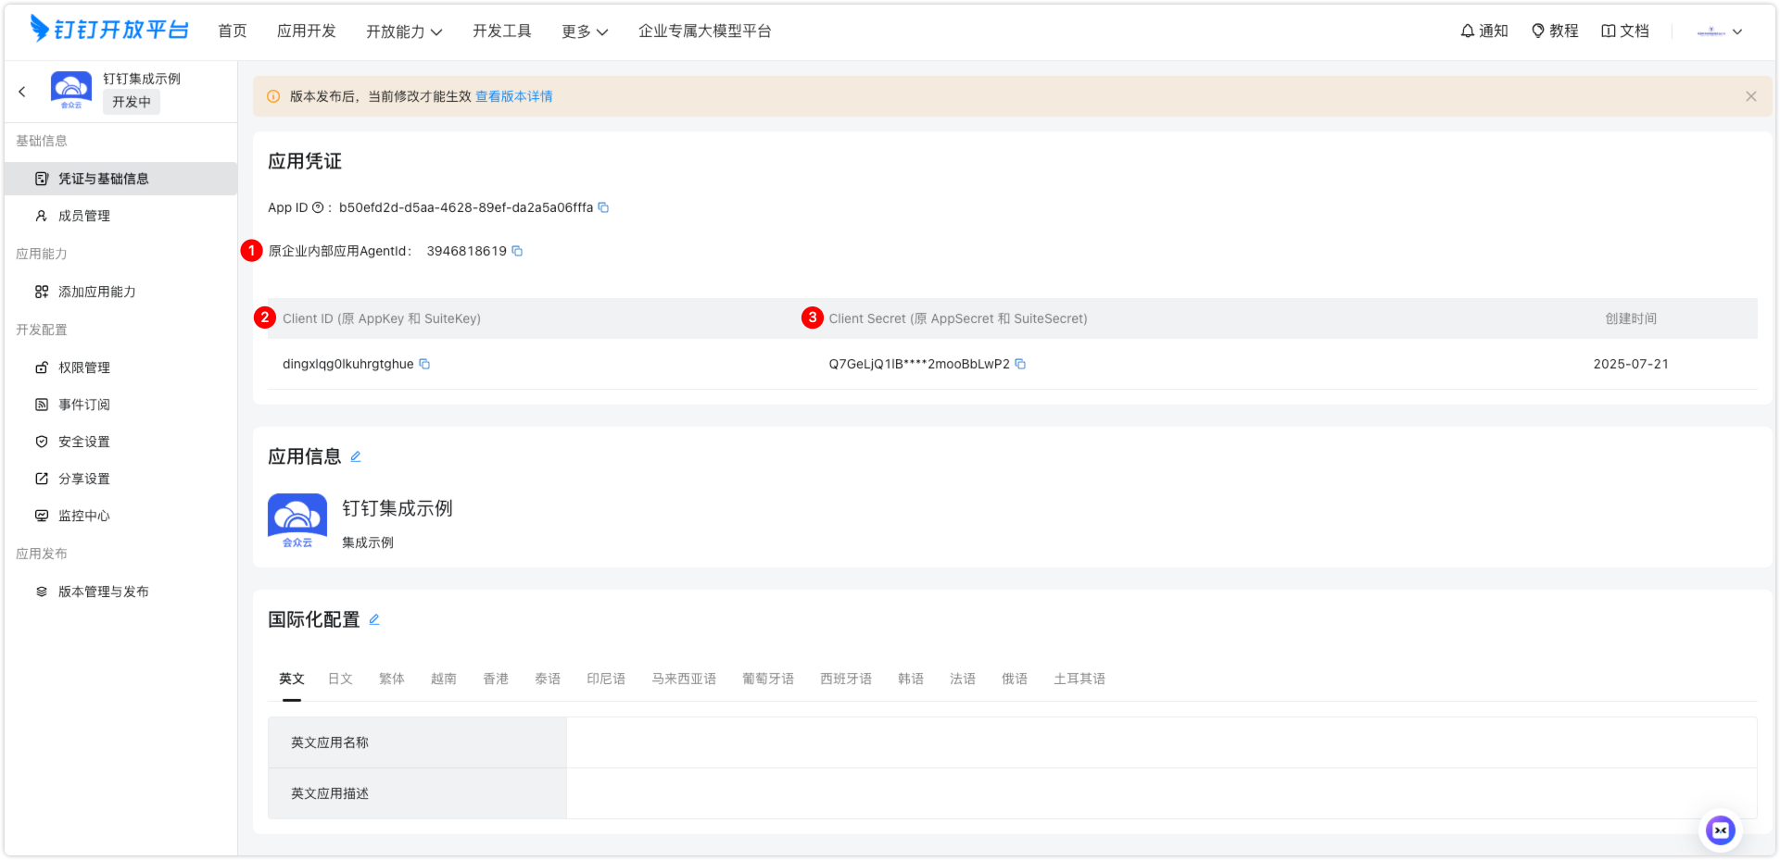This screenshot has width=1780, height=860.
Task: Click the 钉钉集成示例 app logo in 应用信息
Action: pyautogui.click(x=297, y=521)
